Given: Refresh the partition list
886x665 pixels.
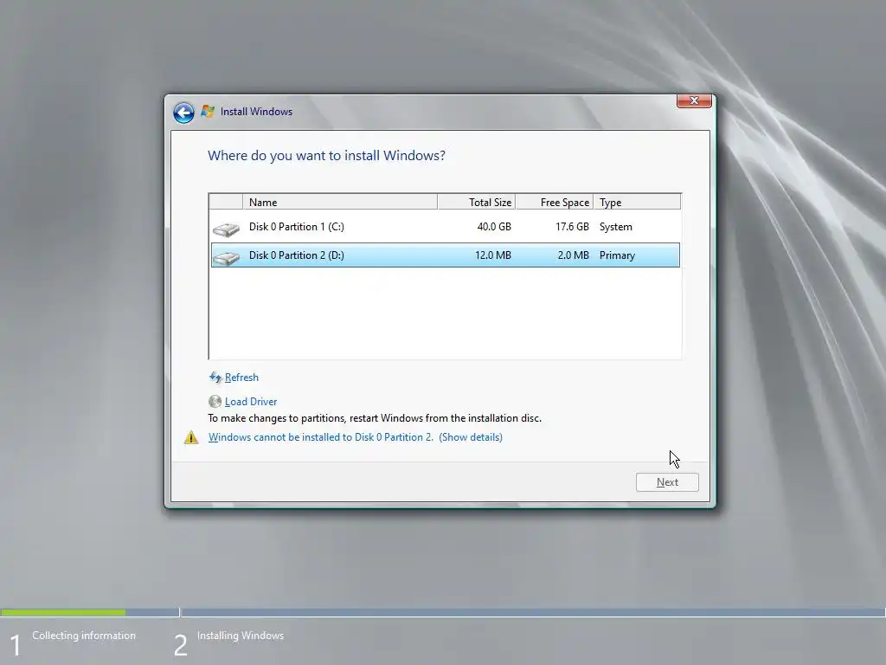Looking at the screenshot, I should [x=241, y=378].
